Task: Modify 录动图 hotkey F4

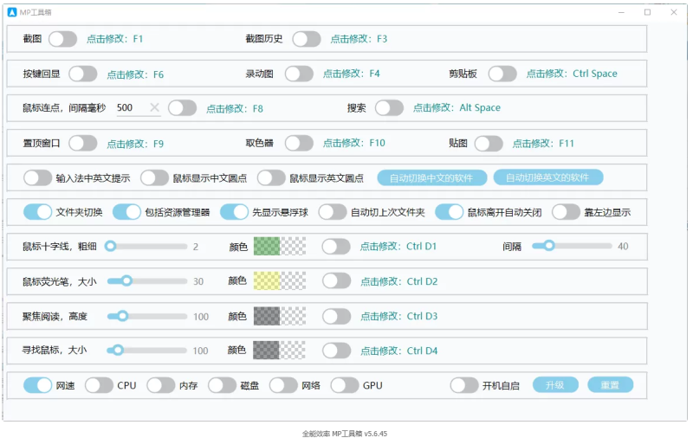Action: click(352, 74)
